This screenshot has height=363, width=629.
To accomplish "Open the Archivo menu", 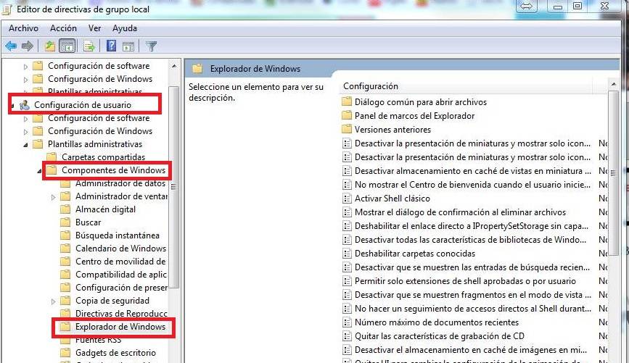I will tap(23, 28).
